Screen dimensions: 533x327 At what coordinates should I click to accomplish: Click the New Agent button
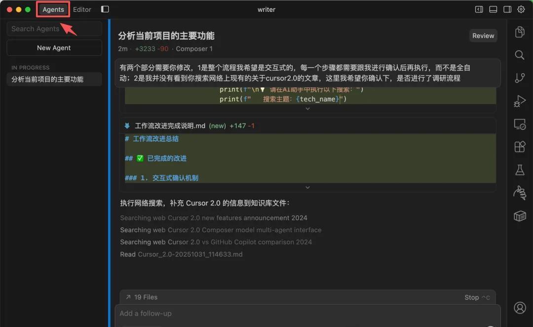coord(54,48)
